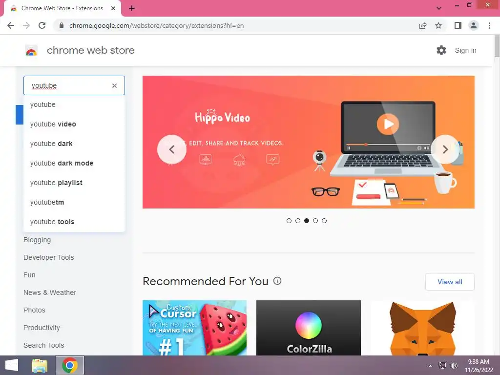Open the browser side panel
500x375 pixels.
point(458,25)
